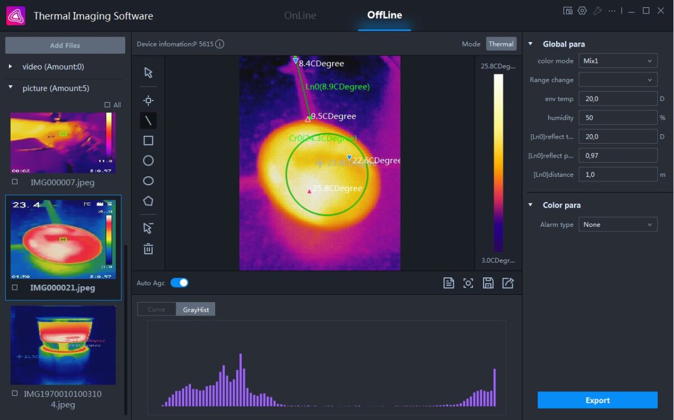Tick the IMG000007.jpeg checkbox
This screenshot has height=420, width=674.
tap(15, 182)
